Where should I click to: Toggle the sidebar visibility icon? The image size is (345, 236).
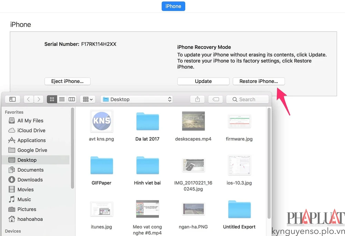tap(12, 99)
